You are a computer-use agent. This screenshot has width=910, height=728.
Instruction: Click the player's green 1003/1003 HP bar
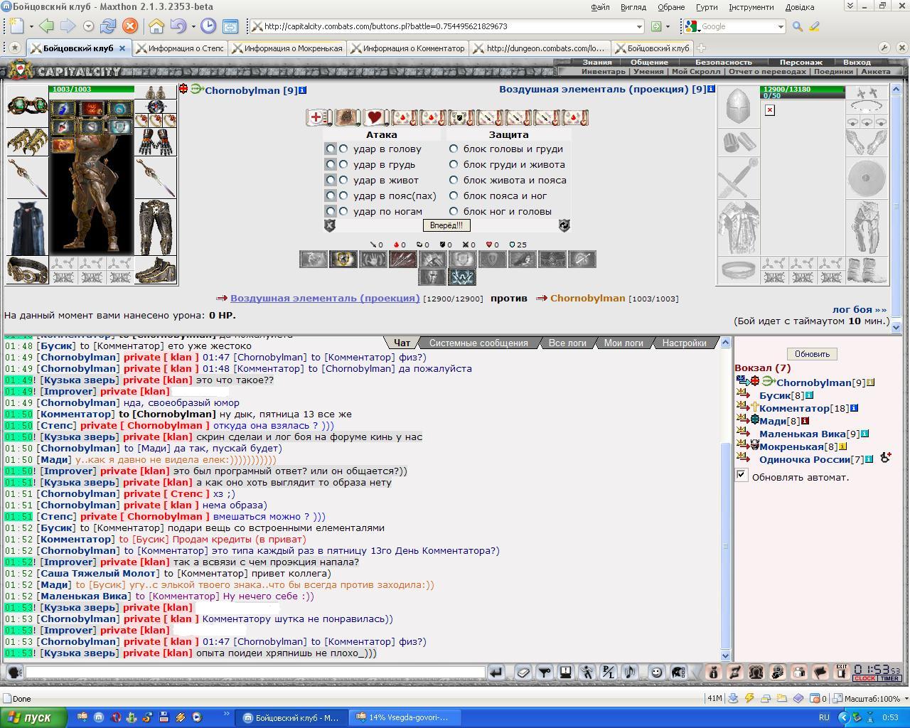(92, 90)
